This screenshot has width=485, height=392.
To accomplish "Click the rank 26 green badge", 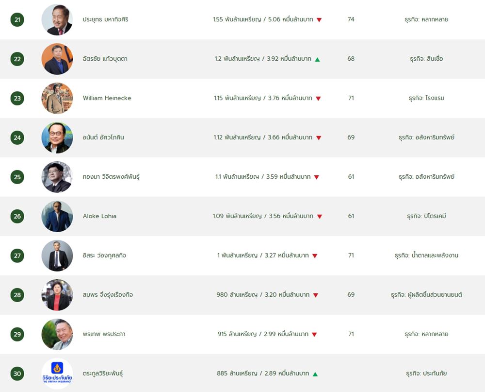I will pyautogui.click(x=17, y=216).
